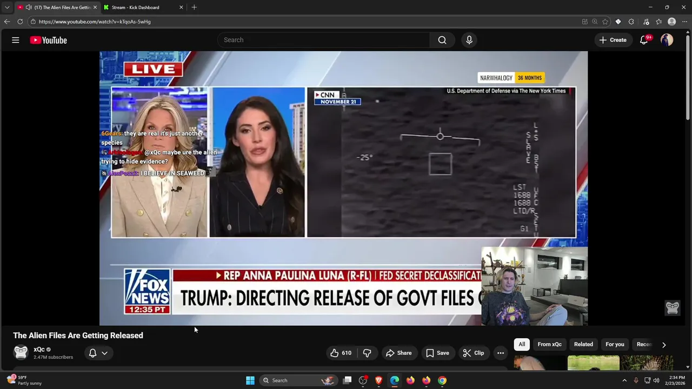Click the YouTube search input field
Viewport: 692px width, 389px height.
(323, 40)
